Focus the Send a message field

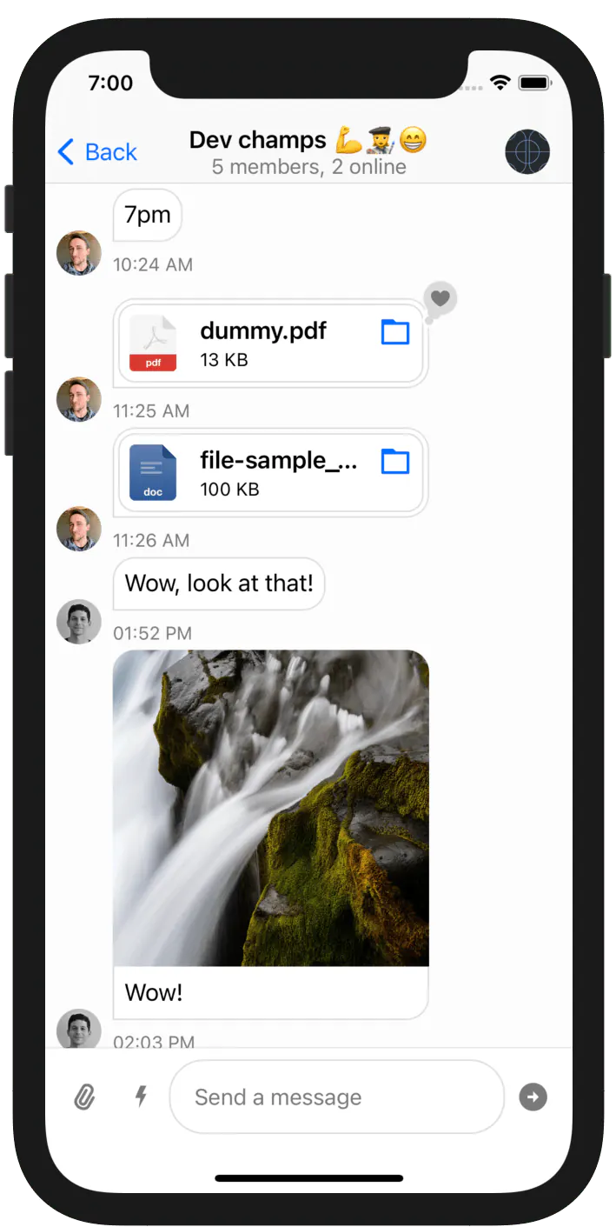click(x=337, y=1097)
